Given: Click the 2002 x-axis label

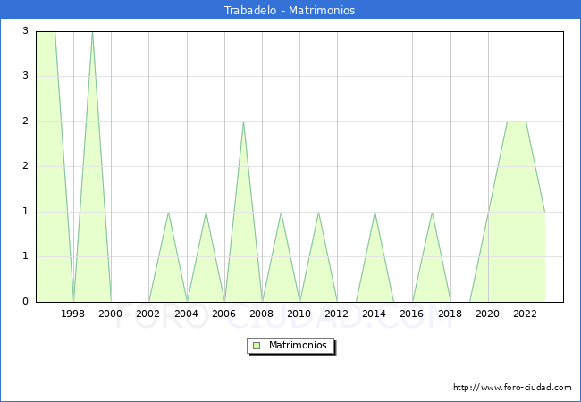Looking at the screenshot, I should [148, 314].
